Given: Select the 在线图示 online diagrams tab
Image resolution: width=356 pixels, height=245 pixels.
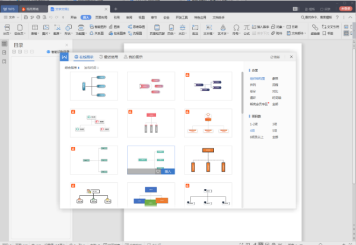Looking at the screenshot, I should (x=84, y=57).
